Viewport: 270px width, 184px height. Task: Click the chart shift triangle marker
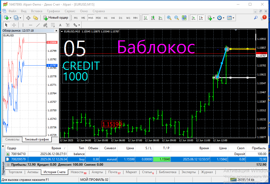click(x=236, y=30)
